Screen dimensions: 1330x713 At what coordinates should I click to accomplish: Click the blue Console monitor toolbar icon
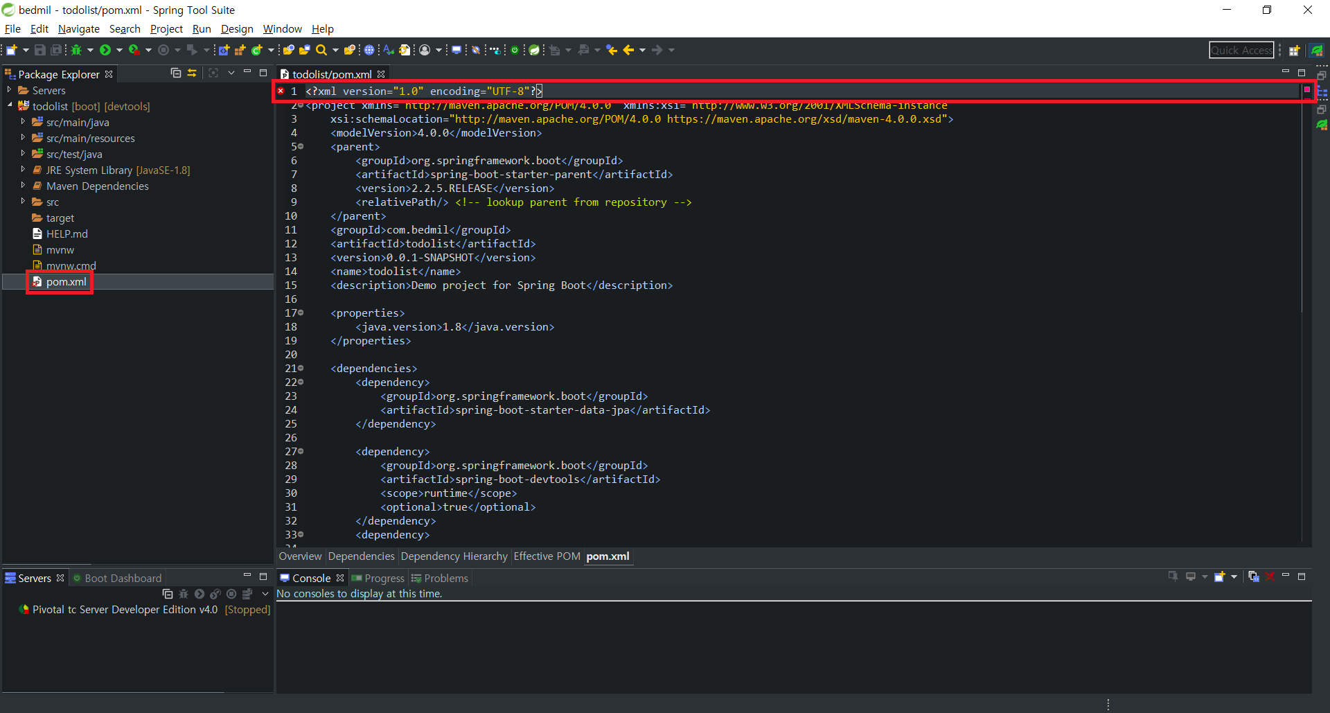coord(456,50)
